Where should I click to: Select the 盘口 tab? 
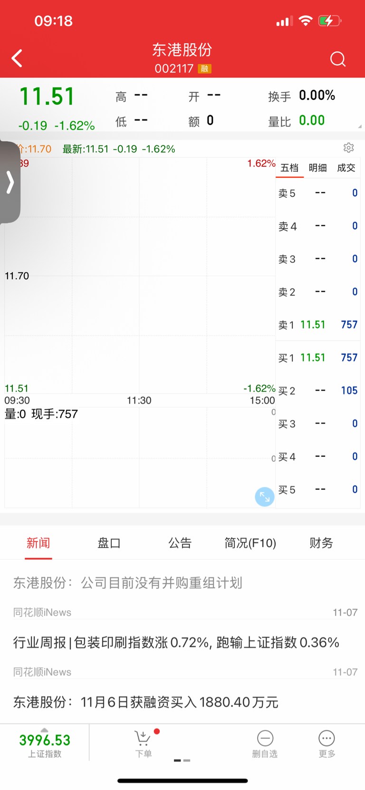tap(109, 543)
